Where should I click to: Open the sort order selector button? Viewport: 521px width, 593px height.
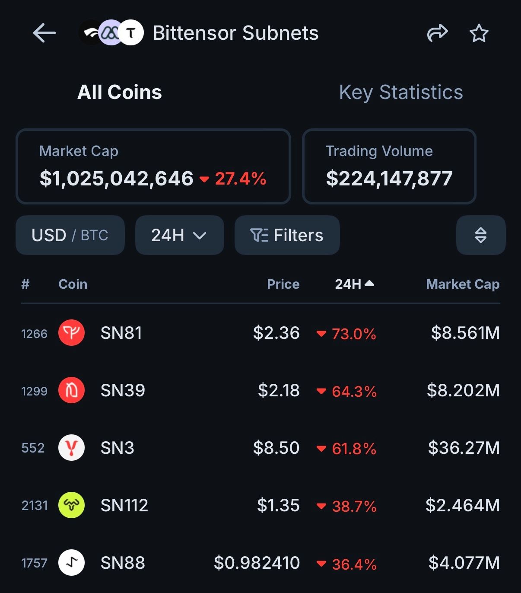coord(480,235)
